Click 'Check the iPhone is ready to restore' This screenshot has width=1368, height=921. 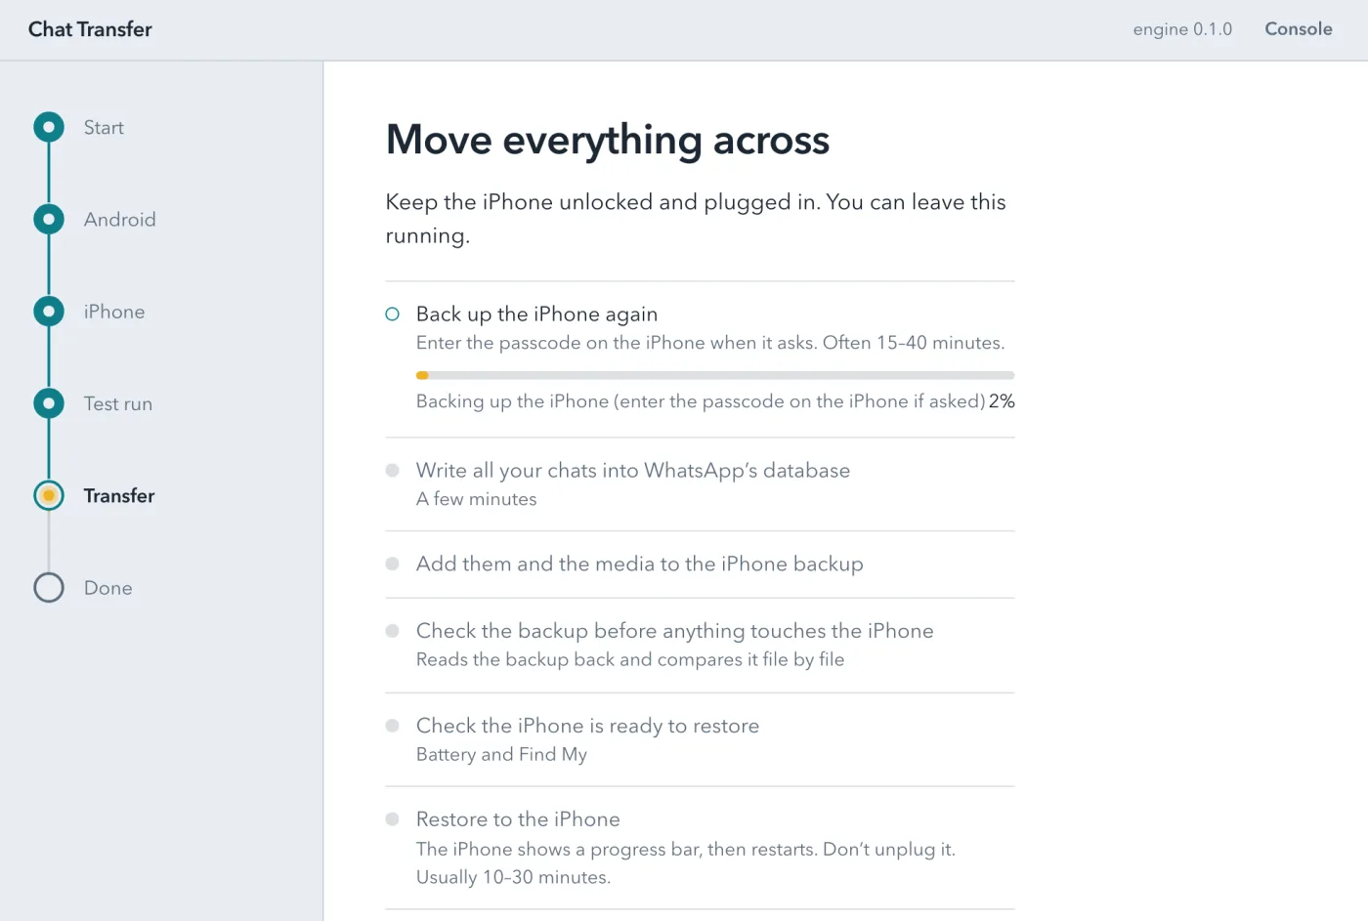(x=587, y=726)
